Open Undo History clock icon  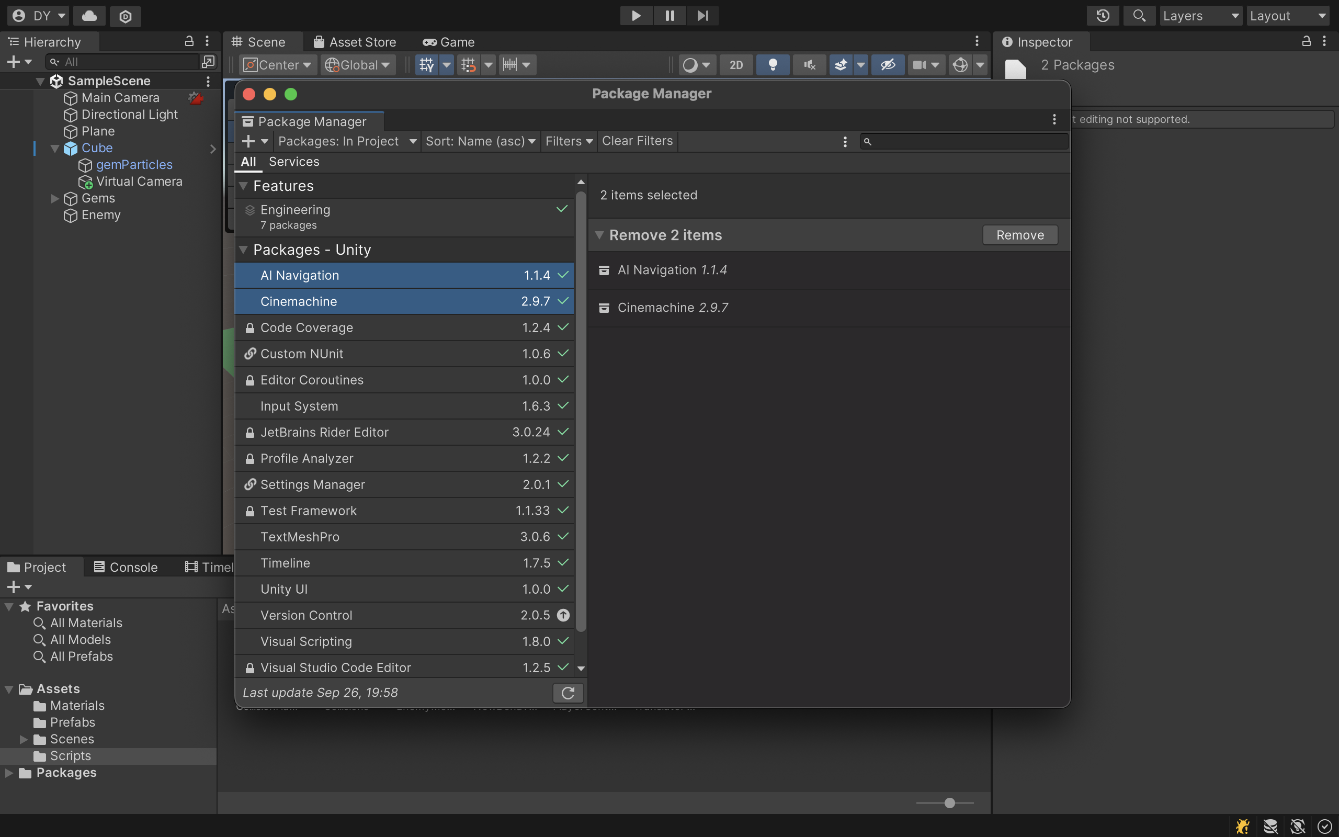coord(1103,16)
